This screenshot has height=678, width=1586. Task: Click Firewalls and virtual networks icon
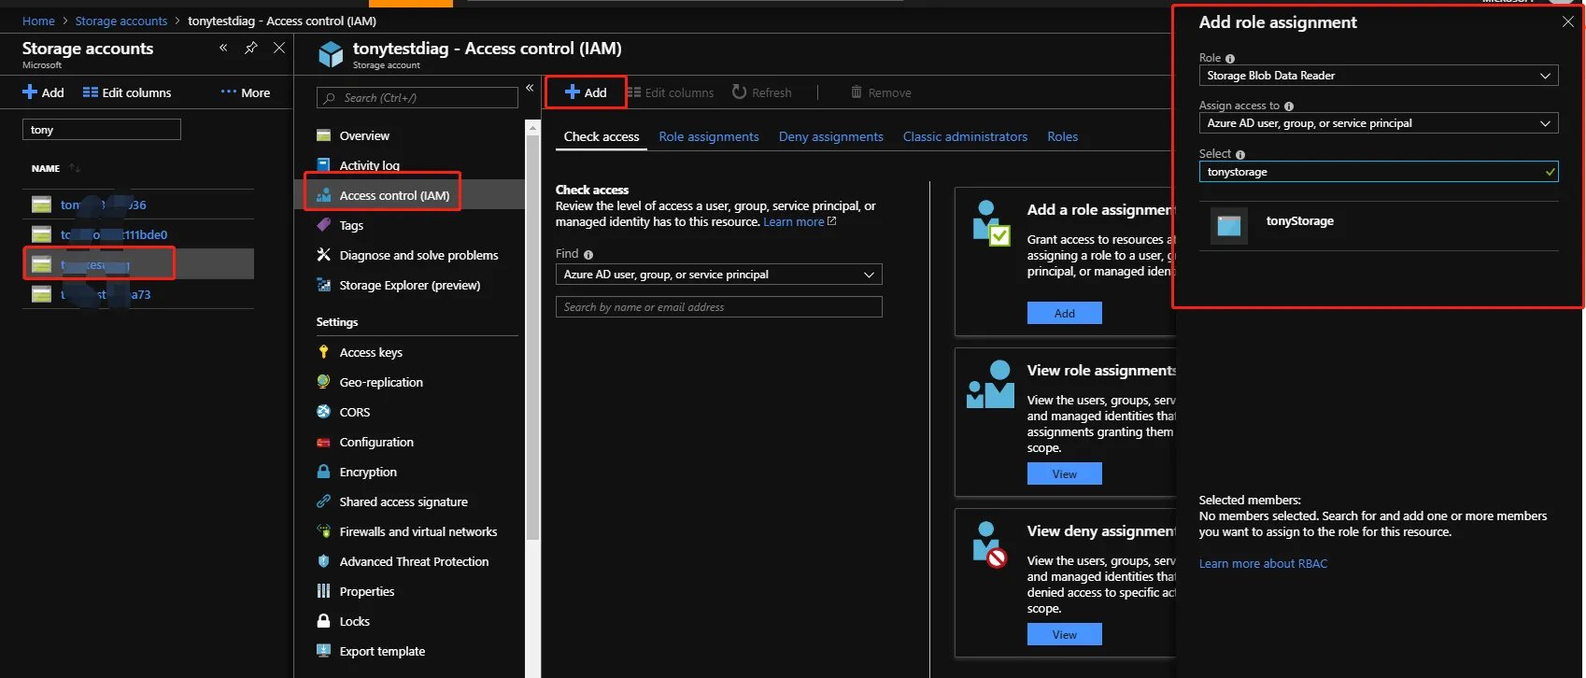[323, 531]
